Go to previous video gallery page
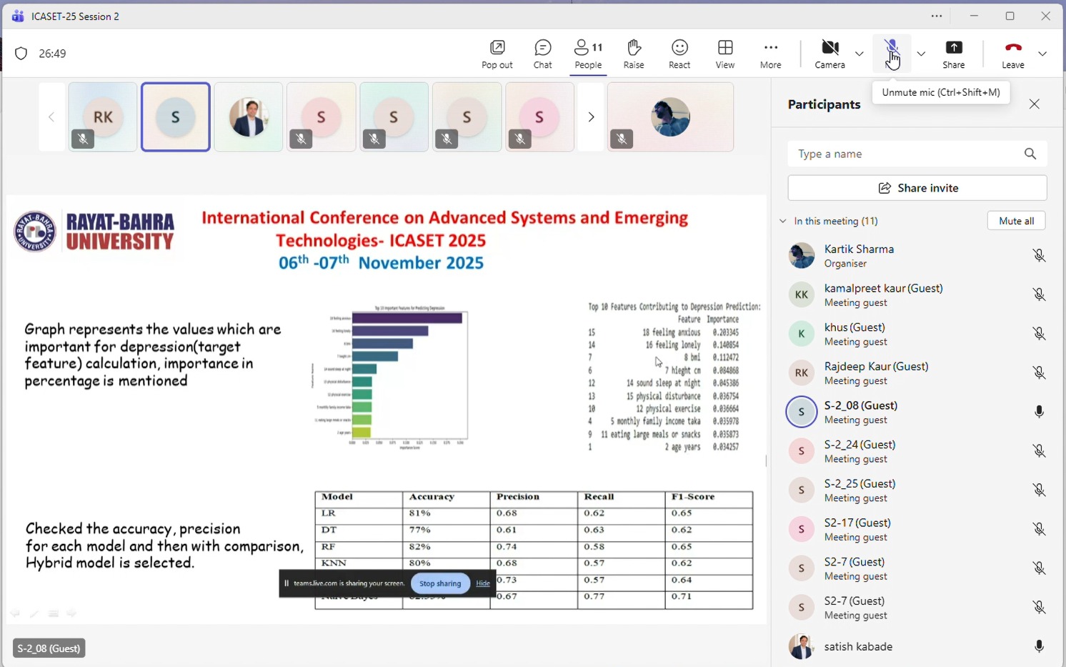 click(51, 117)
